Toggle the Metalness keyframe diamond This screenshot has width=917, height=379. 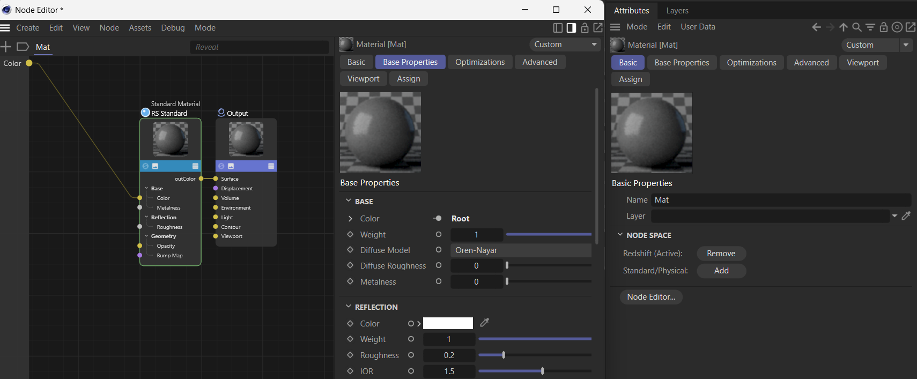350,281
